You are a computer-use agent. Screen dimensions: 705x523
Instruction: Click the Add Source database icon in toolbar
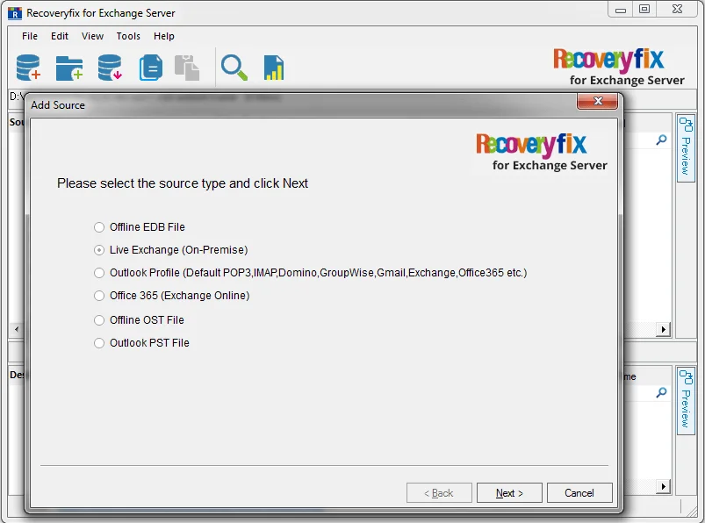(28, 68)
